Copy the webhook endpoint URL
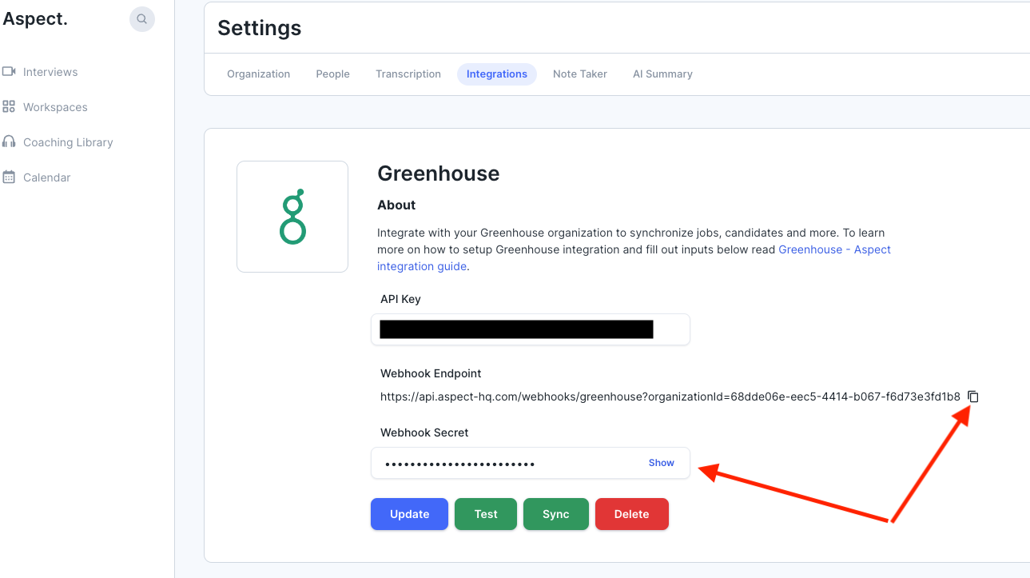1030x578 pixels. pos(973,397)
